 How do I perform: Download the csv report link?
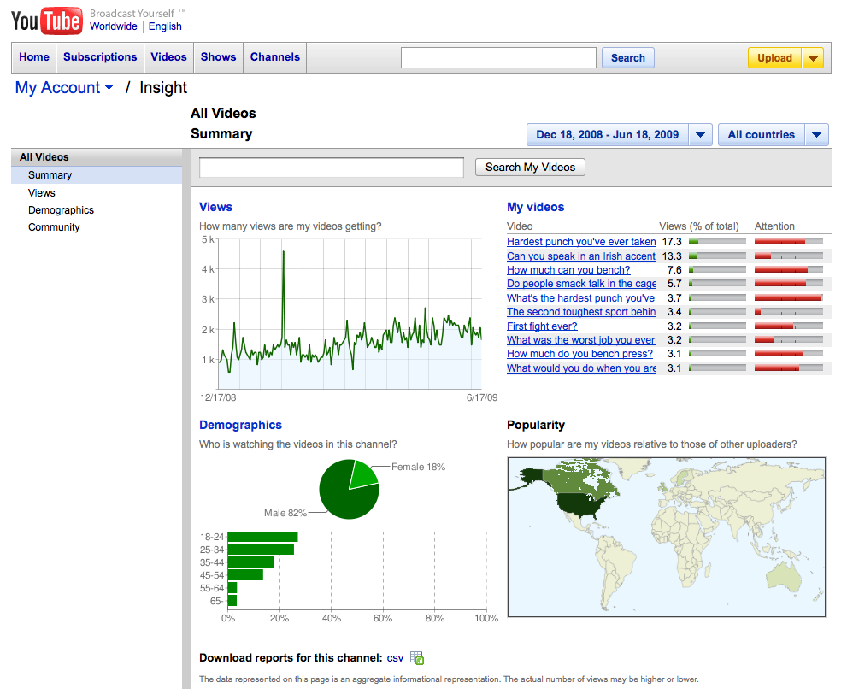pyautogui.click(x=395, y=658)
